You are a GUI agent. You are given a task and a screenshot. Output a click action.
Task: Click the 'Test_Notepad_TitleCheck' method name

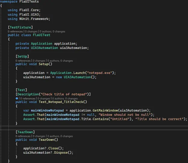61,102
